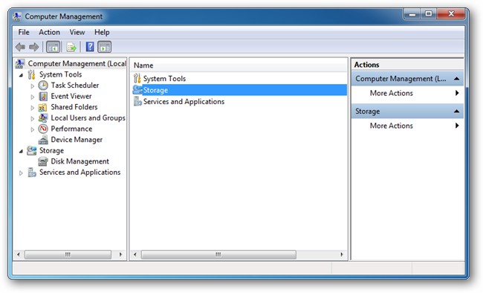The height and width of the screenshot is (293, 483).
Task: Click center pane scrollbar right arrow
Action: (342, 254)
